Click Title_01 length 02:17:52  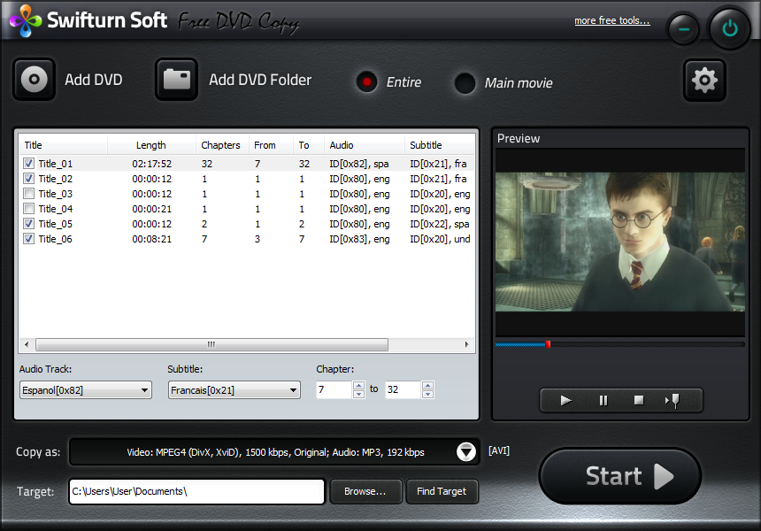[151, 164]
